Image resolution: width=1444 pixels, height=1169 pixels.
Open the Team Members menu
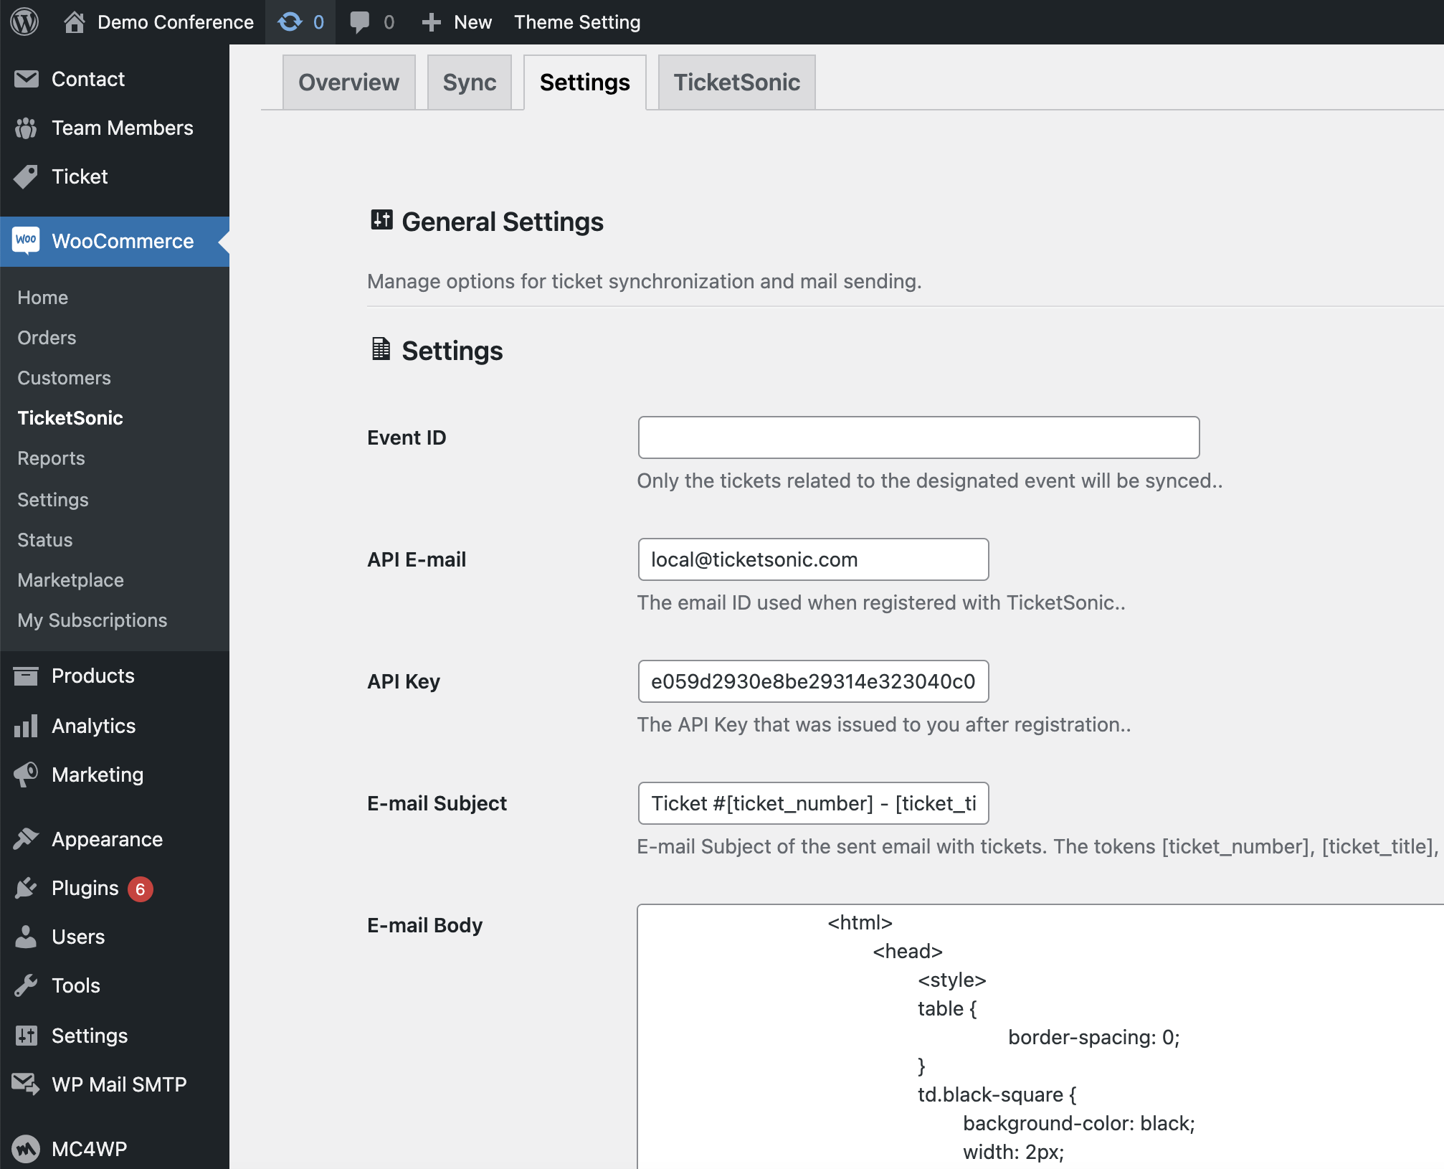123,128
